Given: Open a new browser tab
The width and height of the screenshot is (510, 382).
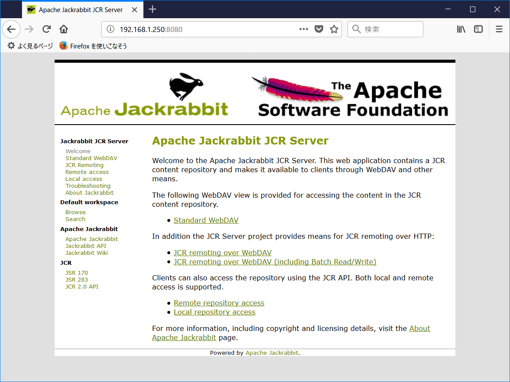Looking at the screenshot, I should [152, 9].
